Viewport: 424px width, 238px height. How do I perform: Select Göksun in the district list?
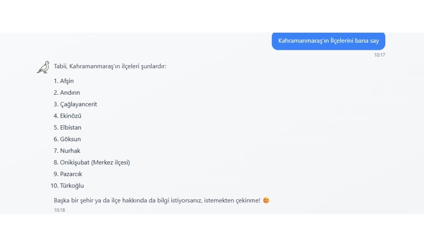70,139
